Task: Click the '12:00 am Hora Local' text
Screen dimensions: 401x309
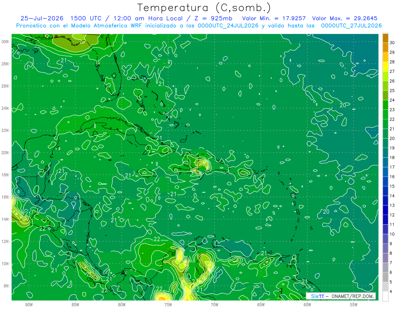Action: (148, 18)
